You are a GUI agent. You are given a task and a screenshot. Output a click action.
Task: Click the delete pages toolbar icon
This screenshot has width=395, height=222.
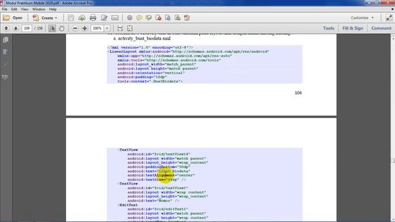158,18
